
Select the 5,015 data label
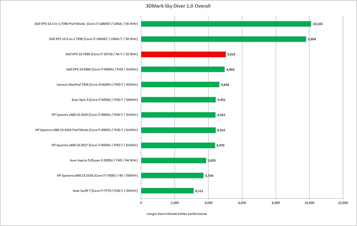(x=232, y=54)
